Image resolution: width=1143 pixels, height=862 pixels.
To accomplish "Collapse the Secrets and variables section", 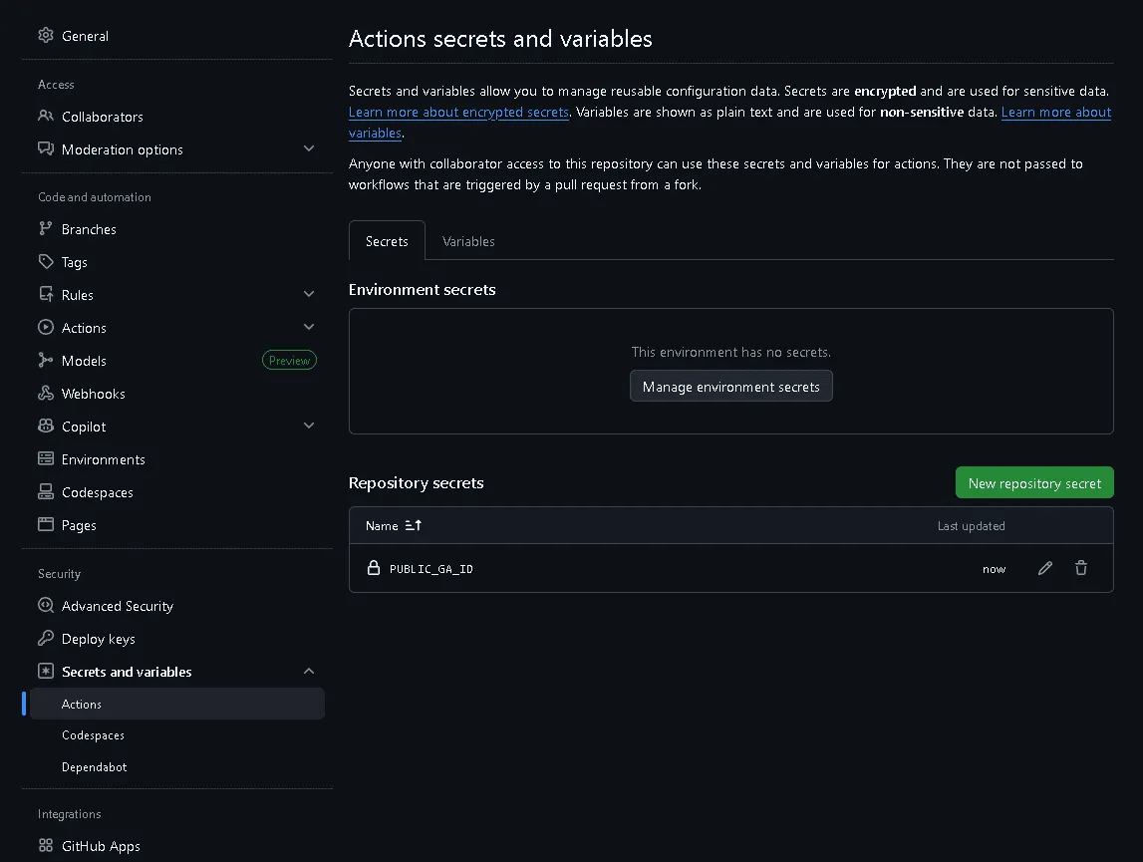I will click(309, 672).
